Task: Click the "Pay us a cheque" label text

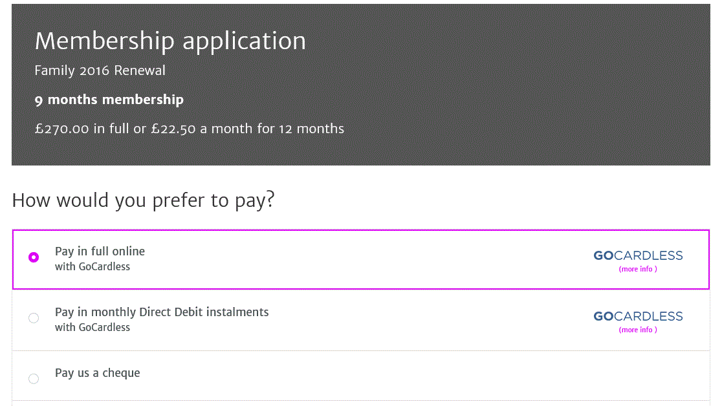Action: pyautogui.click(x=97, y=373)
